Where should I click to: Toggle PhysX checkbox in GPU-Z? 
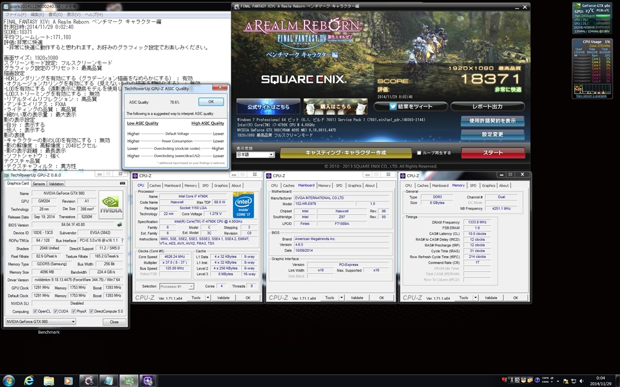point(73,311)
